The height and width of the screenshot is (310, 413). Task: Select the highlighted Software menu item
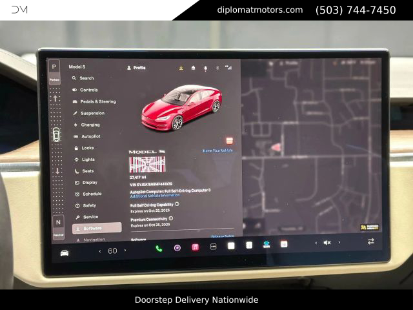point(97,228)
